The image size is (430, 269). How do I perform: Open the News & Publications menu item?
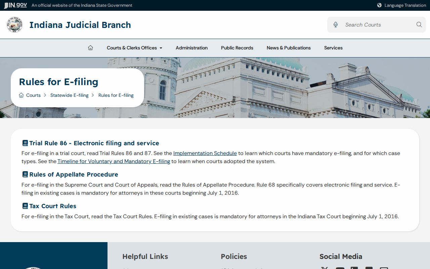(289, 48)
